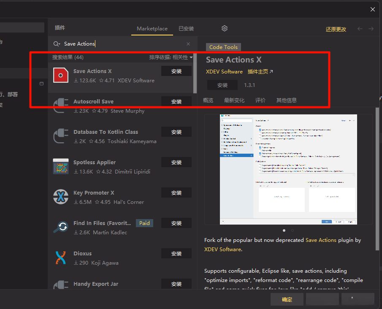Click the details panel scrollbar

pyautogui.click(x=377, y=179)
